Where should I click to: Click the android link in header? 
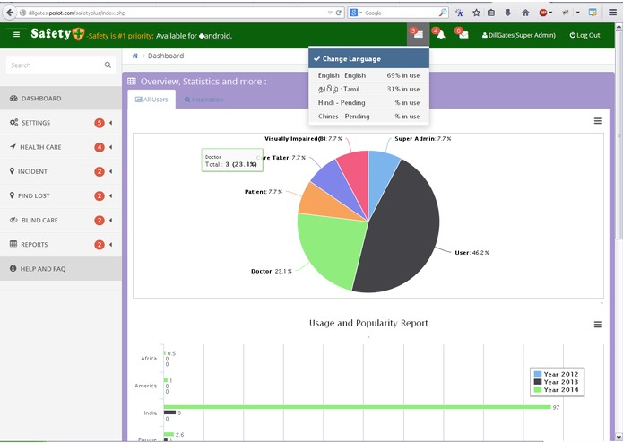point(217,36)
